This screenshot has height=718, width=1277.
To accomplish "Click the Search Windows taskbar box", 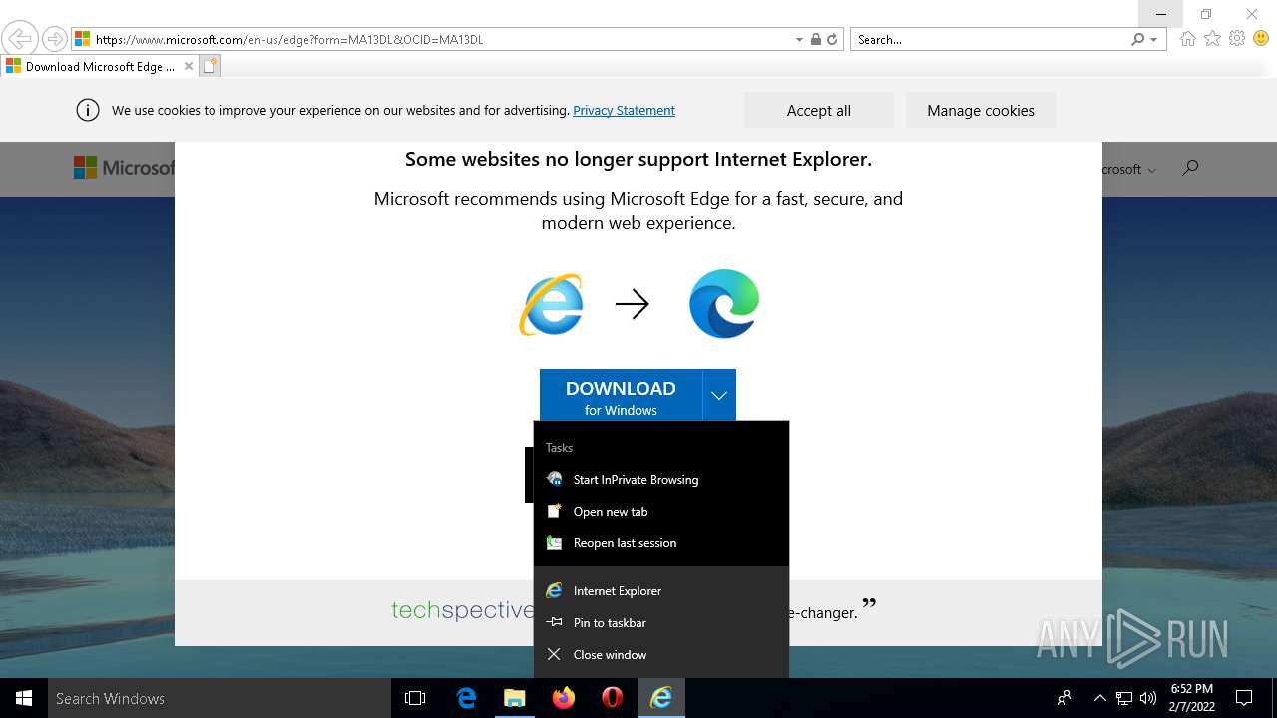I will [219, 698].
